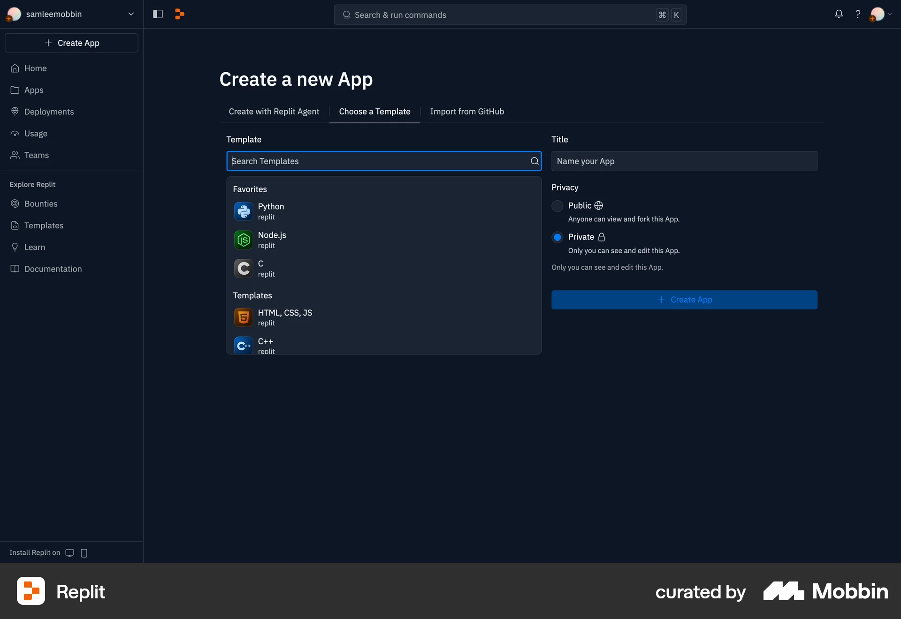The width and height of the screenshot is (901, 619).
Task: Select the Public privacy radio button
Action: point(557,206)
